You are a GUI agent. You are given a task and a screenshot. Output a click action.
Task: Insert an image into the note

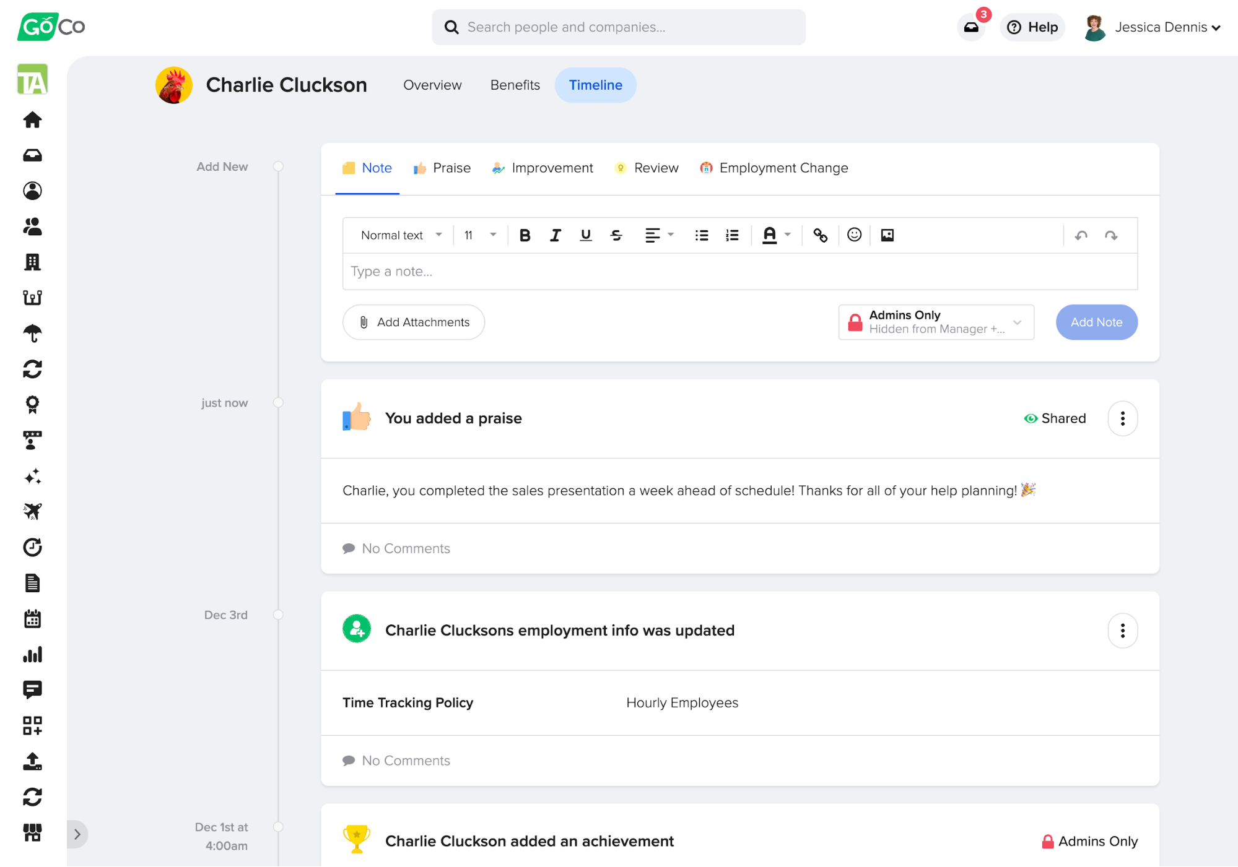[x=887, y=235]
